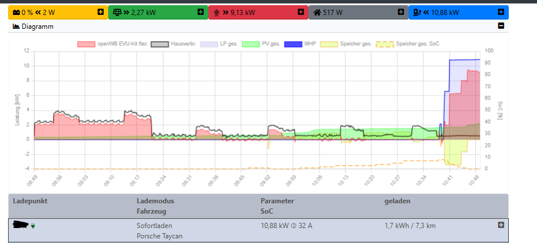537x243 pixels.
Task: Toggle Speicher ges. SoC legend series
Action: click(x=407, y=44)
